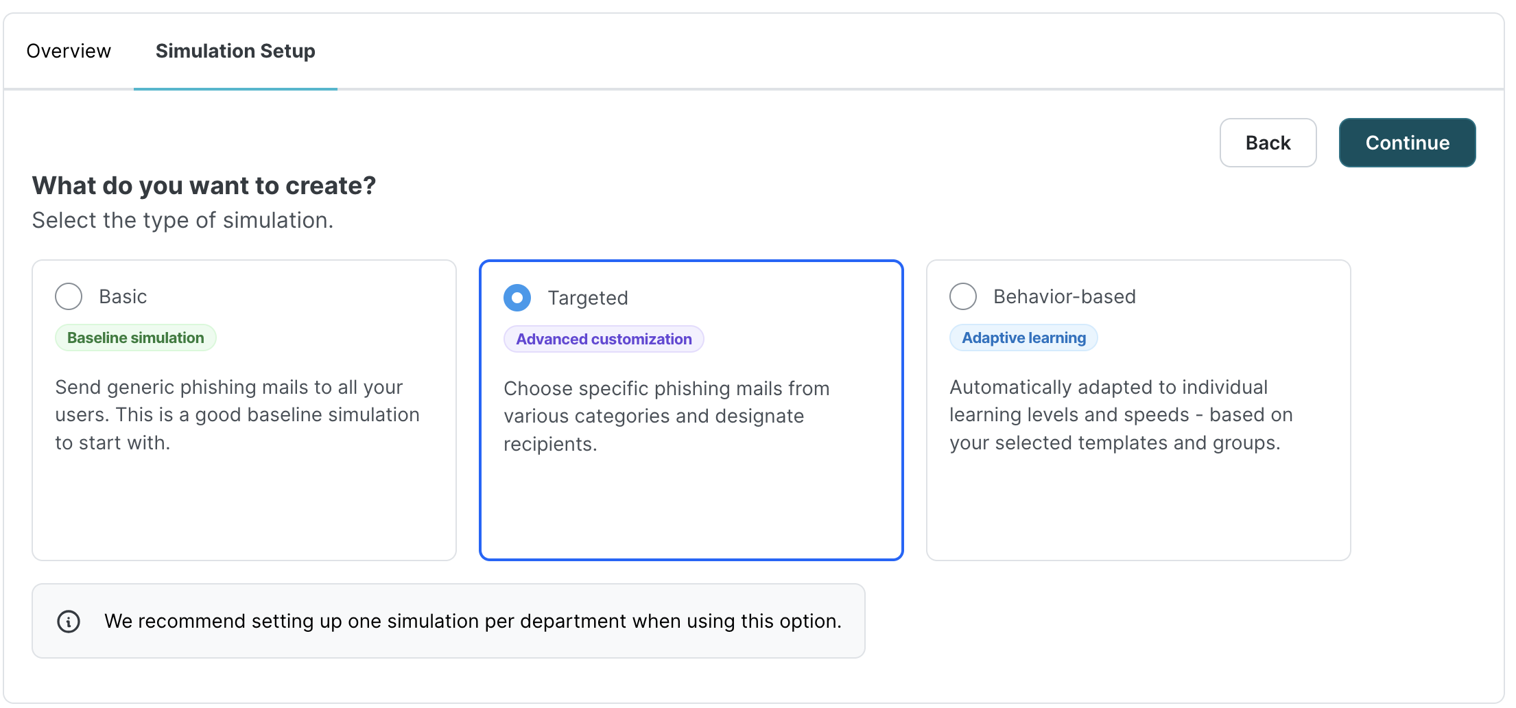The image size is (1516, 708).
Task: Switch to the Overview tab
Action: tap(69, 51)
